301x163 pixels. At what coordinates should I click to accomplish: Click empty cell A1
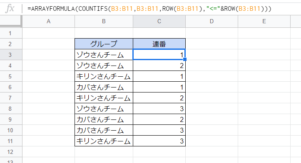[x=49, y=33]
